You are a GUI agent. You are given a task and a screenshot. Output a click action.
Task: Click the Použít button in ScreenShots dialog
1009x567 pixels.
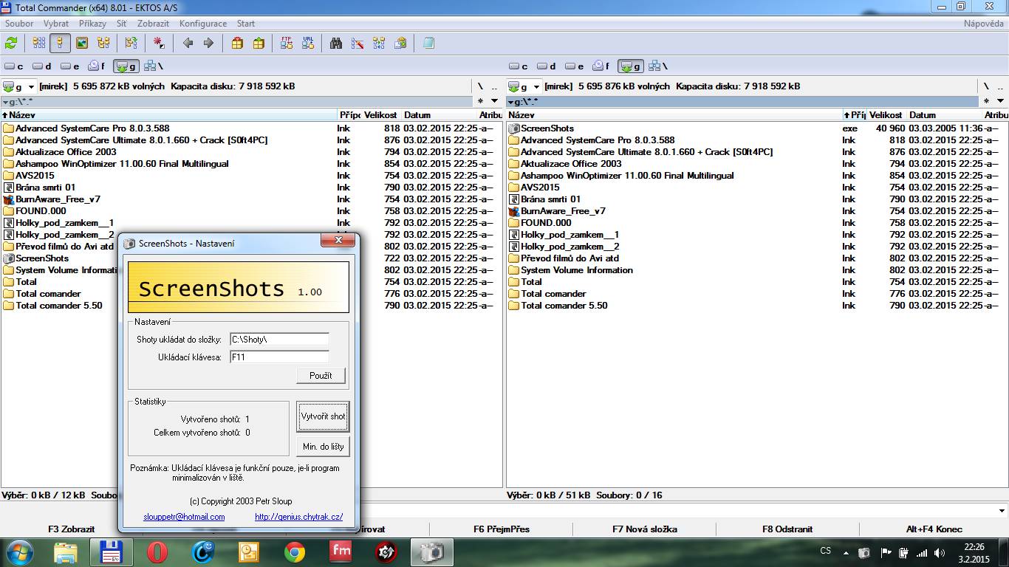tap(321, 376)
